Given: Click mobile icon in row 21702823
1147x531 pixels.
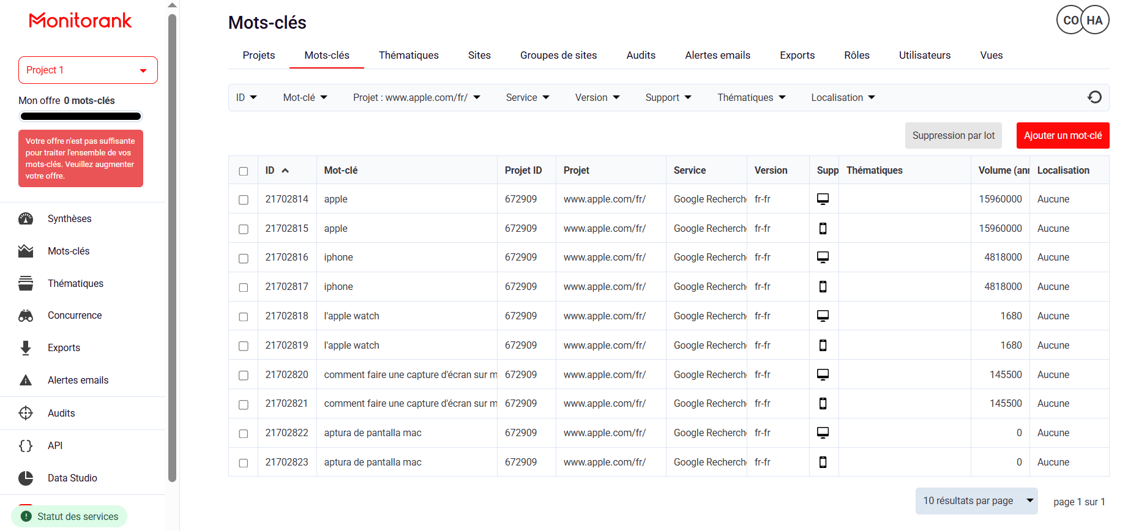Looking at the screenshot, I should (x=823, y=462).
